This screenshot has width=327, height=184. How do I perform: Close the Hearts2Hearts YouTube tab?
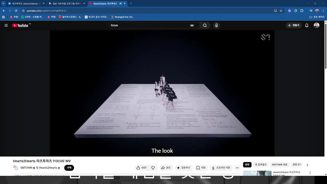pyautogui.click(x=125, y=4)
